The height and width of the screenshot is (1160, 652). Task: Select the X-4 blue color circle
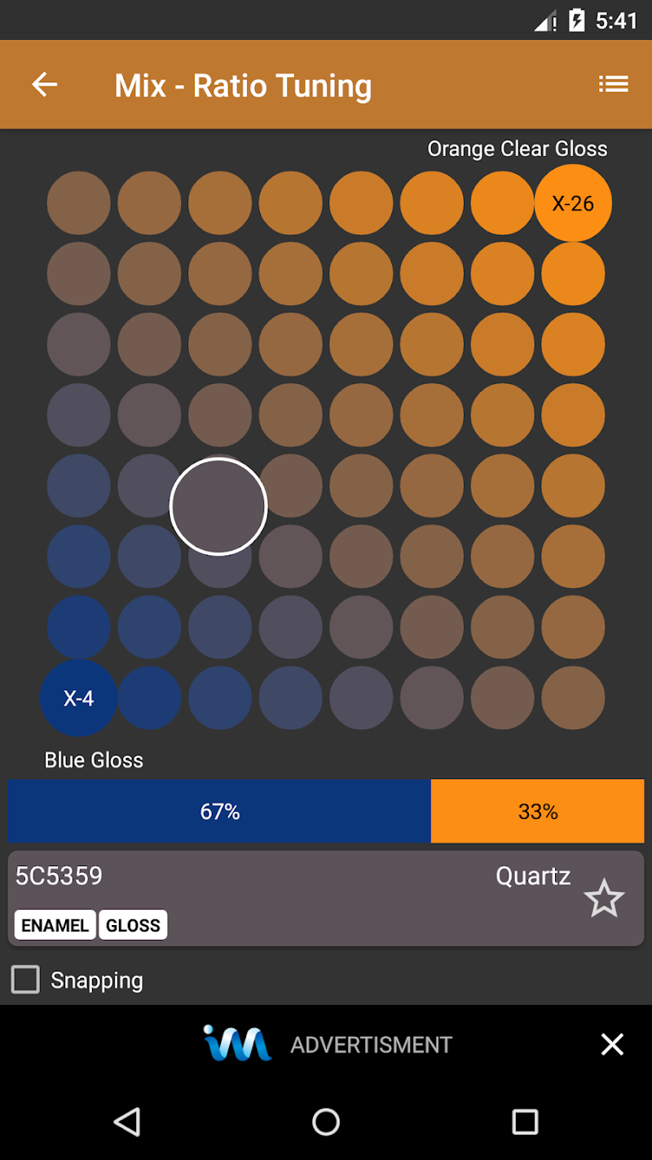pyautogui.click(x=79, y=698)
